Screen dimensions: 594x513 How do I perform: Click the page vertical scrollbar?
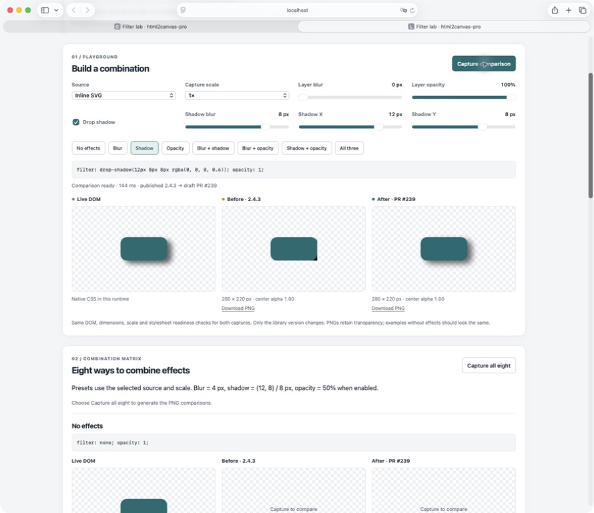(590, 136)
